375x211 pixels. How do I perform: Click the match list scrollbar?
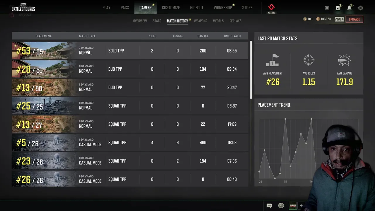point(251,70)
